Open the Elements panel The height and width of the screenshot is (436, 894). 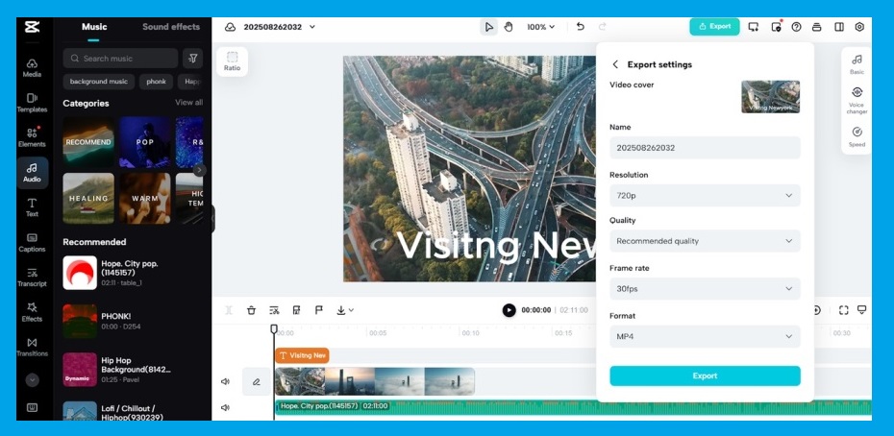click(x=32, y=138)
